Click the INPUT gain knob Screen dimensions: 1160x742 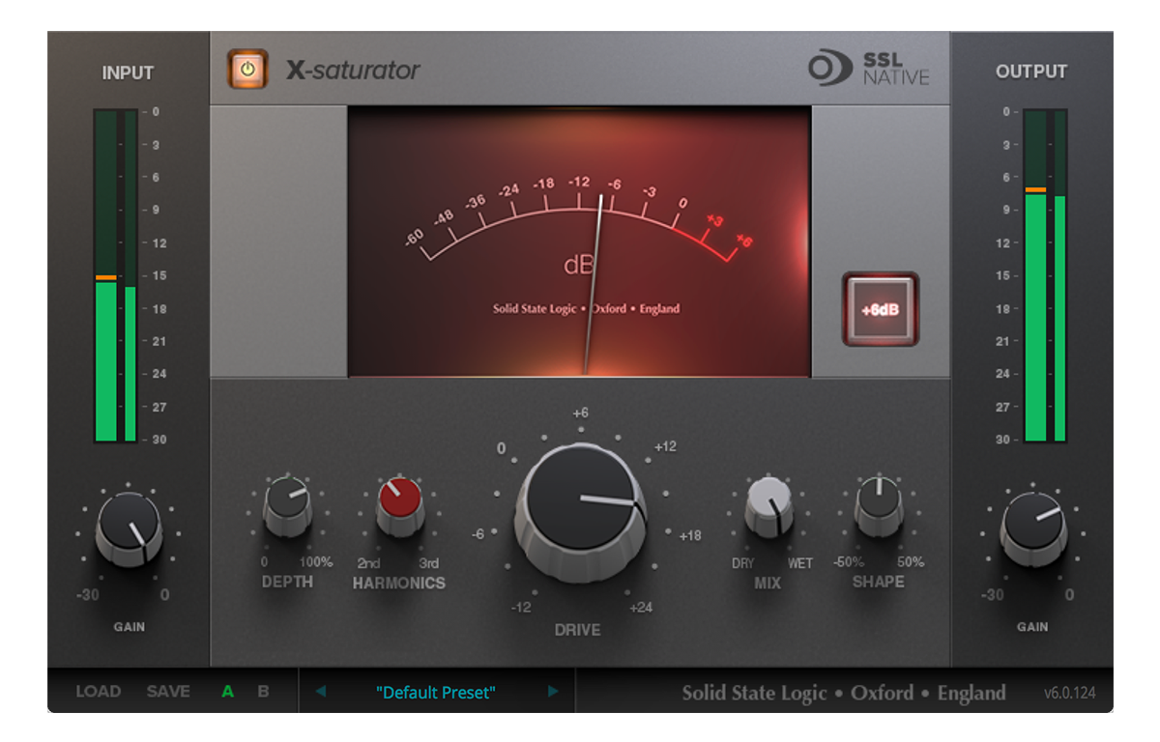tap(129, 528)
